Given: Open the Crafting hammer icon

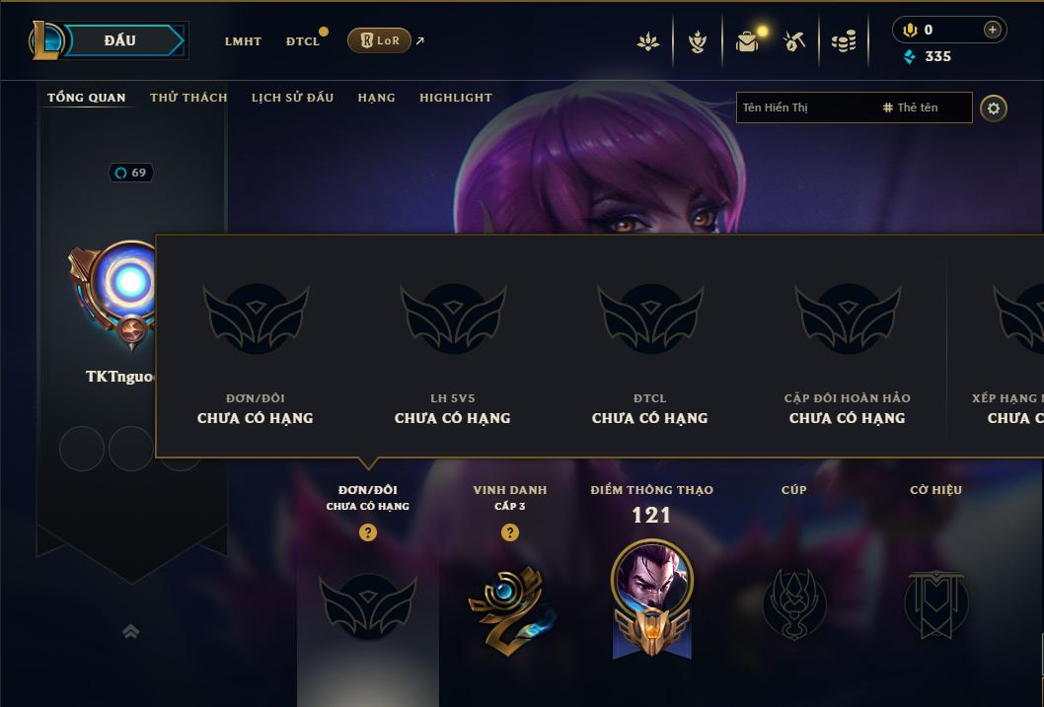Looking at the screenshot, I should click(x=793, y=41).
